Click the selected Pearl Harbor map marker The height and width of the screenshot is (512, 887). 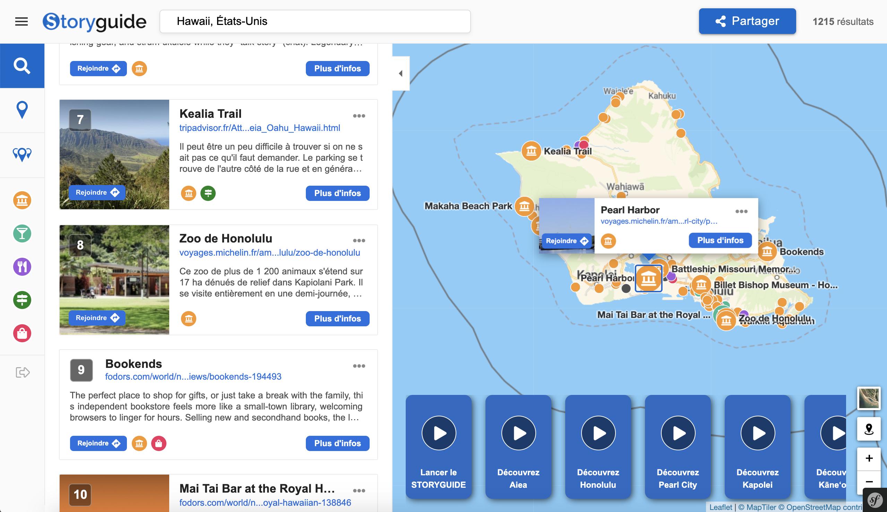(x=648, y=279)
